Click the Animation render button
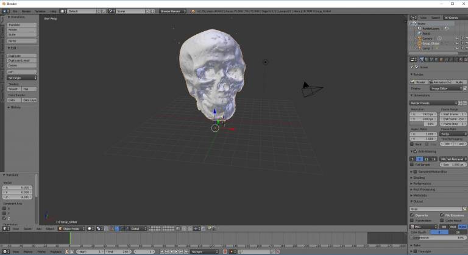Screen dimensions: 468x255 (x=439, y=82)
